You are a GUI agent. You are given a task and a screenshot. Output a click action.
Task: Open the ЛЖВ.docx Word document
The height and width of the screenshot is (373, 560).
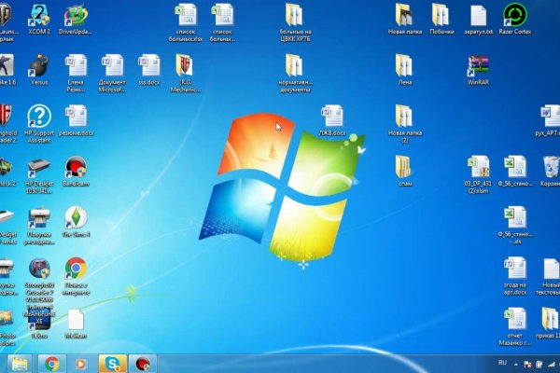click(331, 117)
